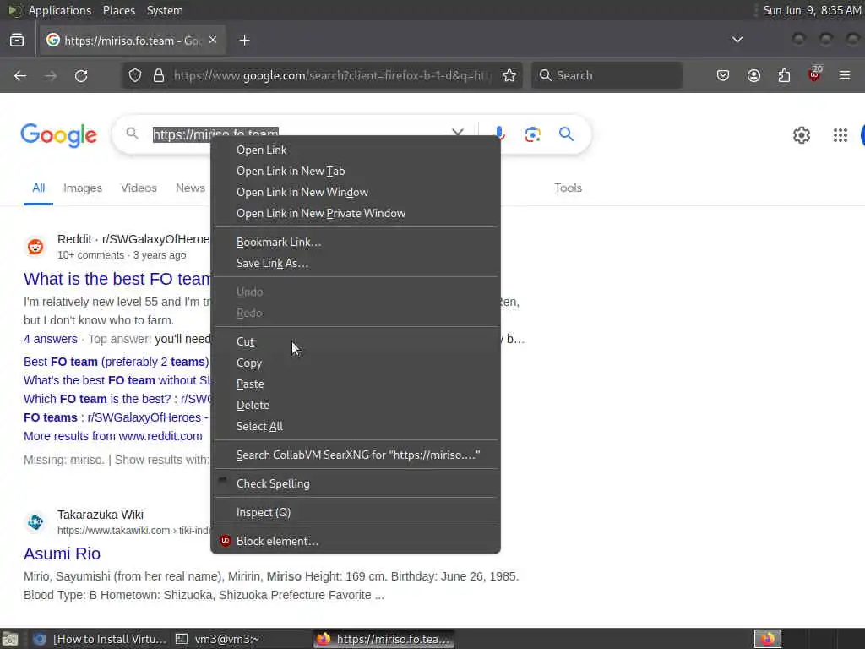The image size is (865, 649).
Task: Open the tracking protection shield icon
Action: click(135, 75)
